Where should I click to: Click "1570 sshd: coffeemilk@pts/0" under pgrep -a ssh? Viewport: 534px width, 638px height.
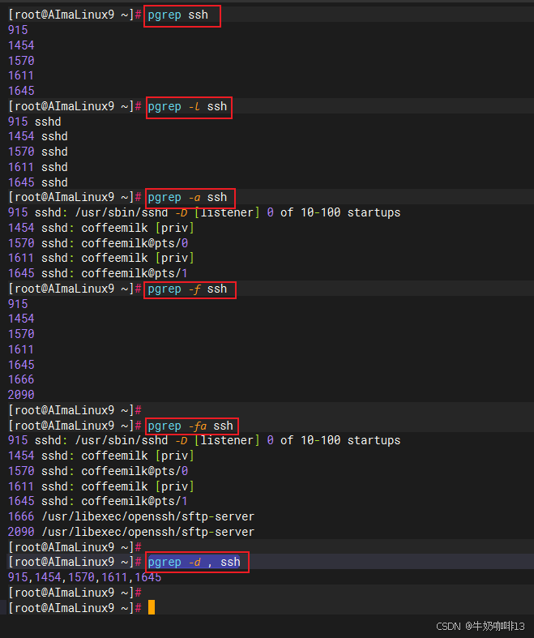(x=98, y=243)
